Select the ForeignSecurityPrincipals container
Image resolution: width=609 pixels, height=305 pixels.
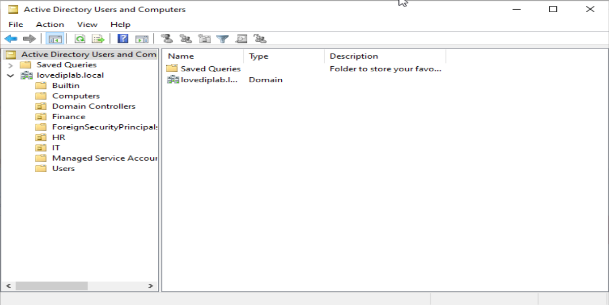(105, 127)
